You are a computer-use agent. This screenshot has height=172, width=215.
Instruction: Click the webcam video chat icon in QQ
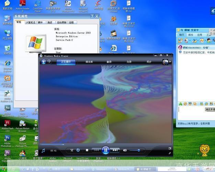click(x=186, y=41)
